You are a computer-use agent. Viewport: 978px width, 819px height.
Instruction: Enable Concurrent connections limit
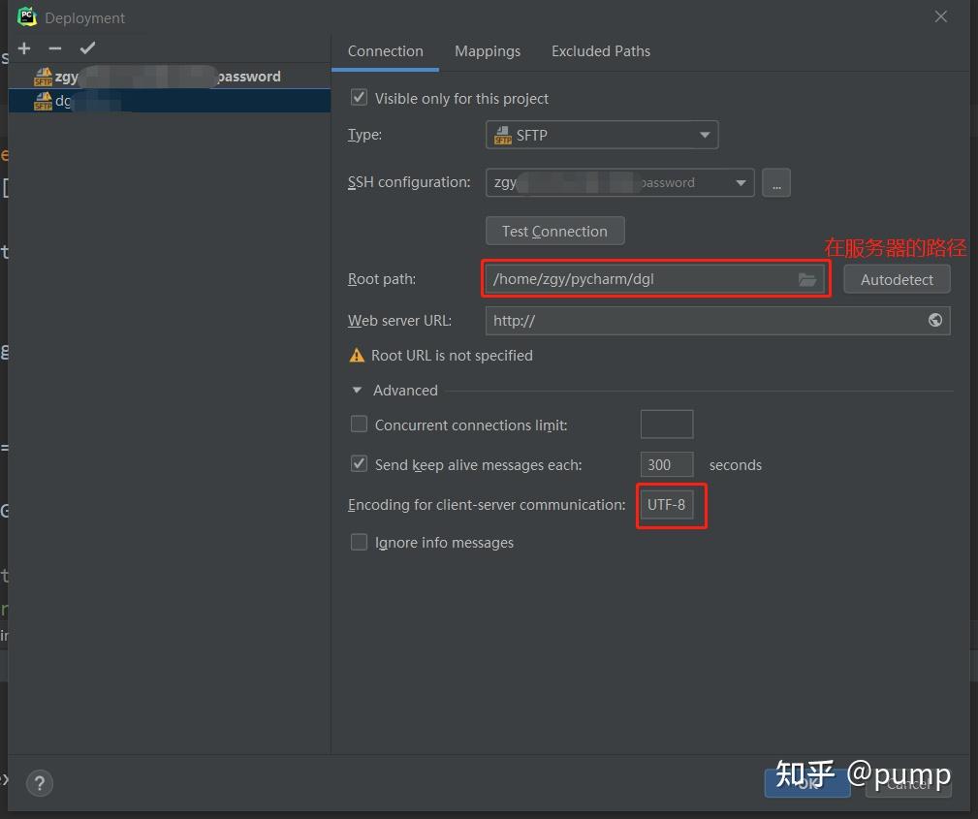click(x=359, y=425)
